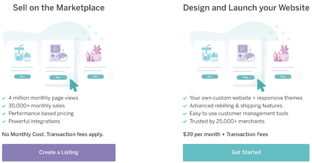The height and width of the screenshot is (163, 312).
Task: Click the teal pill button under the drink jar card, left
Action: coord(23,76)
